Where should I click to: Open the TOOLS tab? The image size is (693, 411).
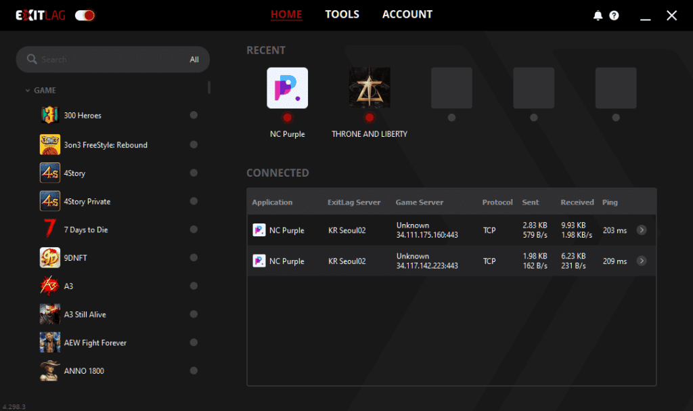pos(342,15)
